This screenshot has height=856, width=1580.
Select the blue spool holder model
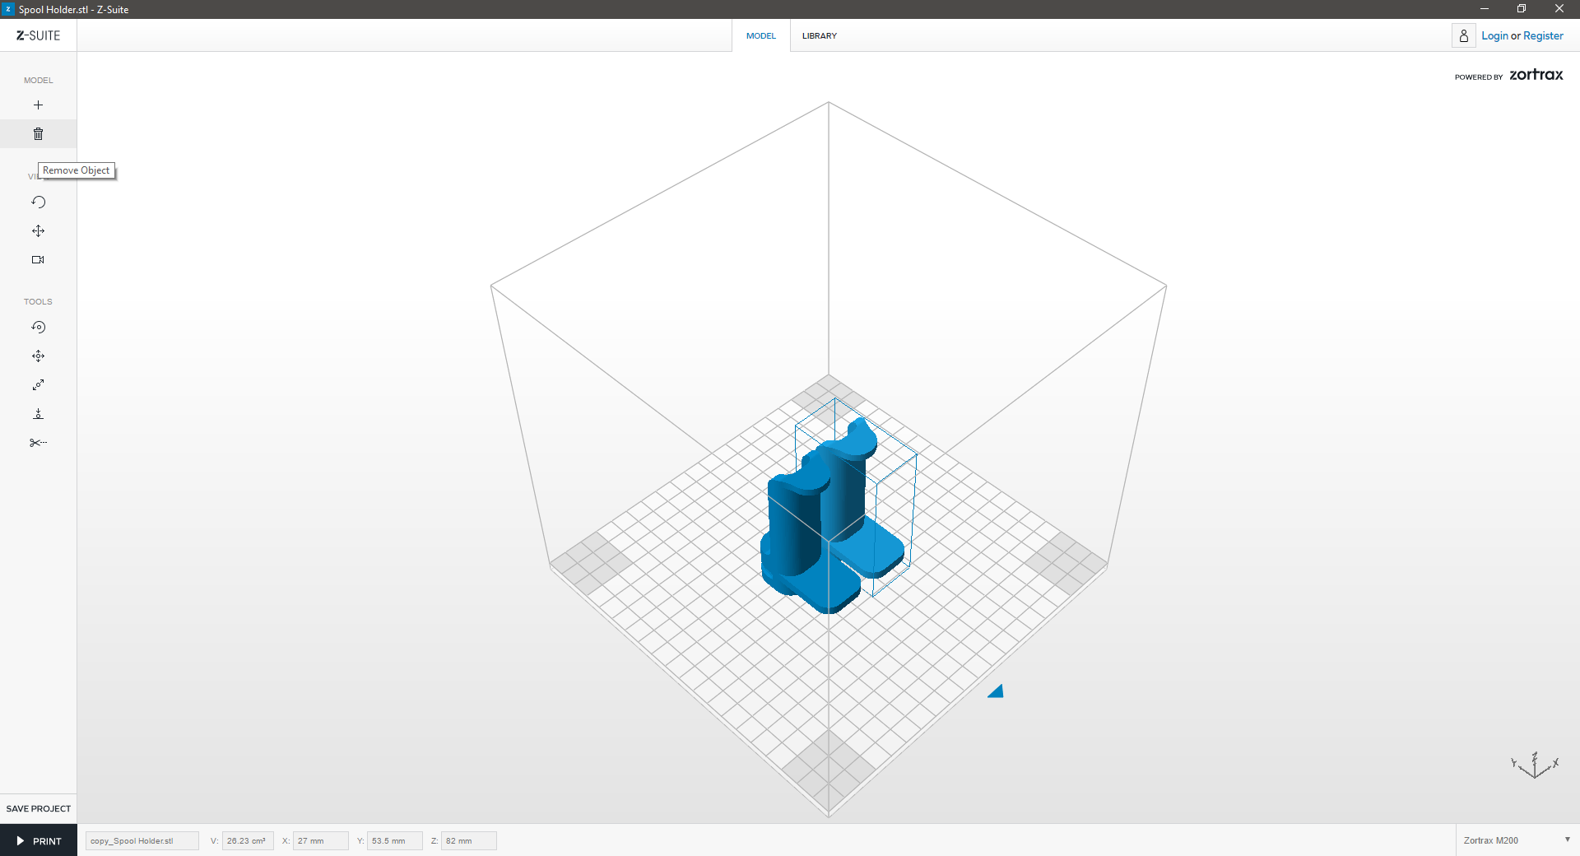(798, 527)
